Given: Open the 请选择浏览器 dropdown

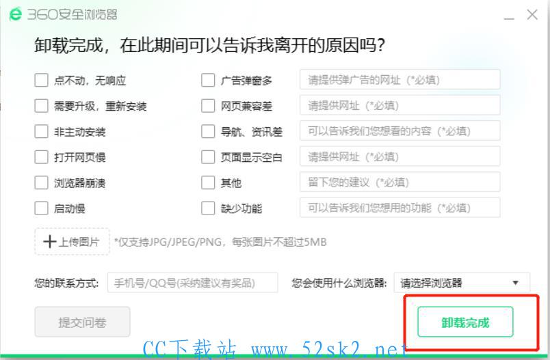Looking at the screenshot, I should tap(462, 283).
